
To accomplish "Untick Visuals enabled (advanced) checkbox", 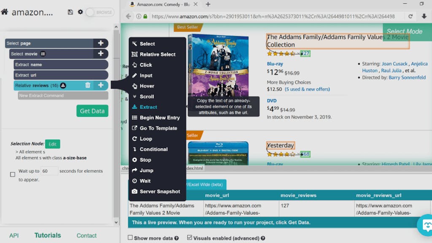I will point(189,238).
